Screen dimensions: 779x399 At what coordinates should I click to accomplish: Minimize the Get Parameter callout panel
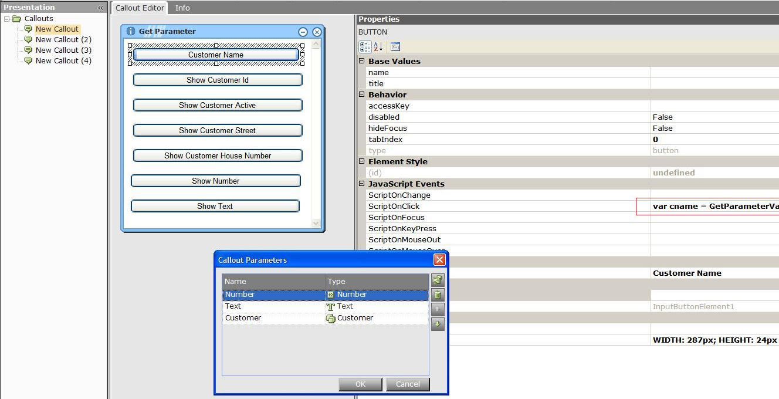(x=303, y=32)
